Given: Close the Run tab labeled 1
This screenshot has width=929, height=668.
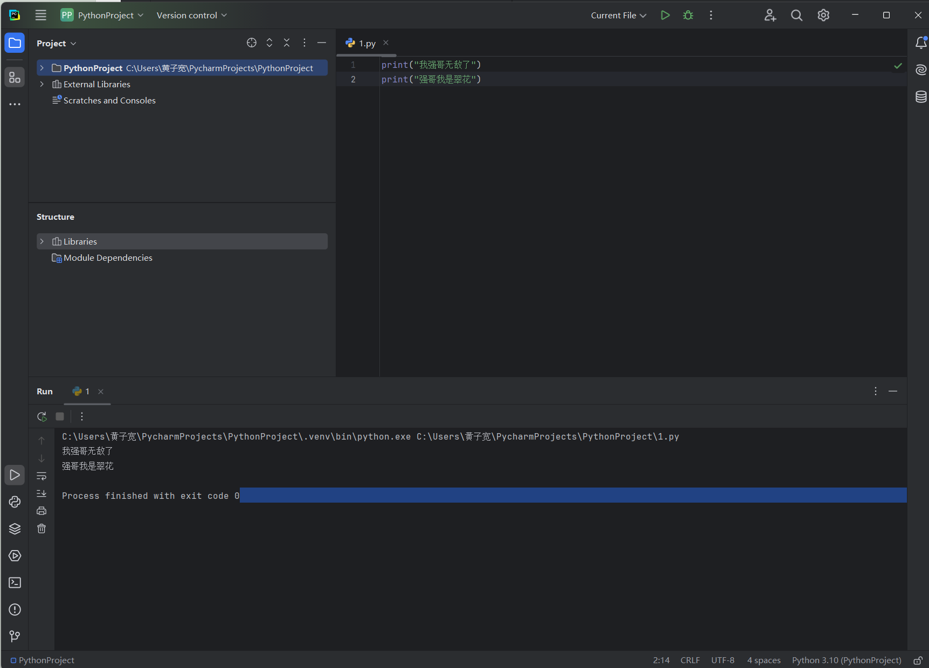Looking at the screenshot, I should tap(101, 392).
